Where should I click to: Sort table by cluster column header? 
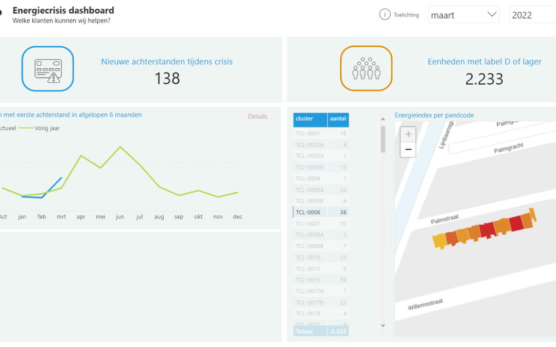(310, 119)
